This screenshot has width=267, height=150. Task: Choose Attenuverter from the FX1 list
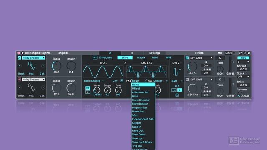point(143,92)
